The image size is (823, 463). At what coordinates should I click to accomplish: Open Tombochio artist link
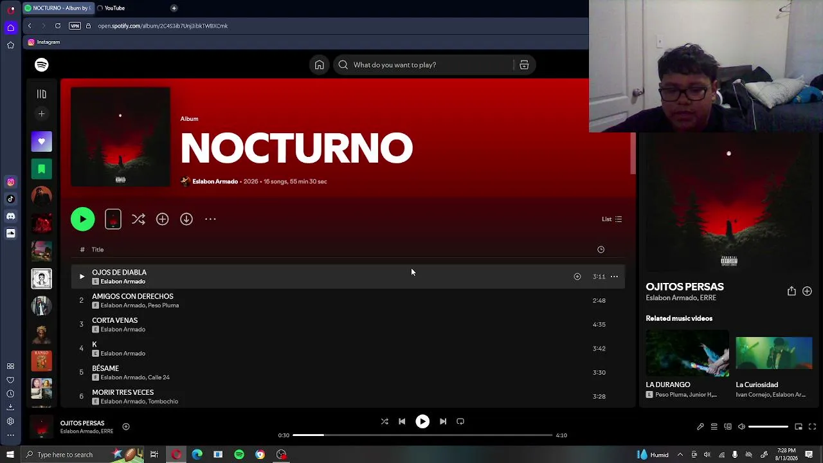(x=163, y=401)
